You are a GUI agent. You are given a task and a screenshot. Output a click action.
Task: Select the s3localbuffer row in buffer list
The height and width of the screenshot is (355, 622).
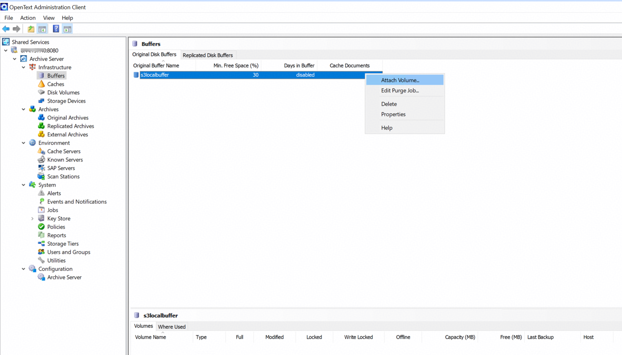coord(257,75)
